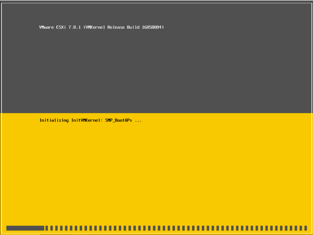Image resolution: width=313 pixels, height=235 pixels.
Task: Click the VMware ESXi 7.0.1 version text
Action: [x=101, y=27]
